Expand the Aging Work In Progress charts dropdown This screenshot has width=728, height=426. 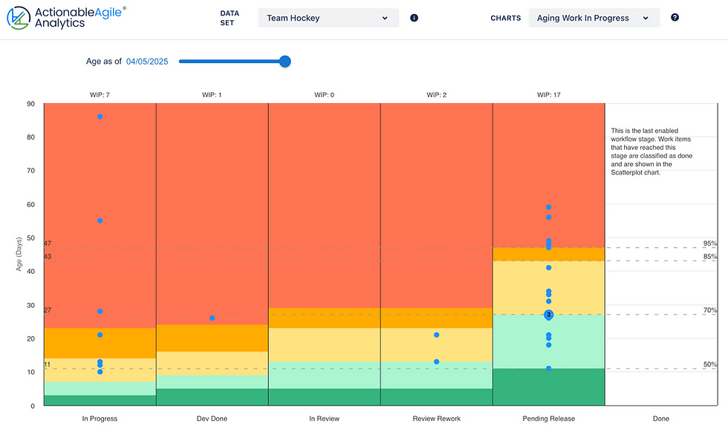coord(593,18)
